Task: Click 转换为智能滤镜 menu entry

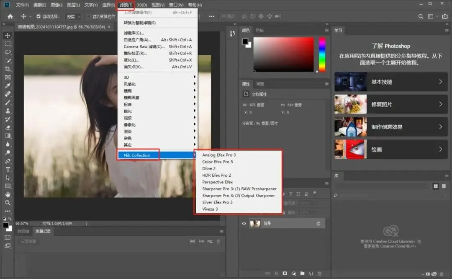Action: 140,23
